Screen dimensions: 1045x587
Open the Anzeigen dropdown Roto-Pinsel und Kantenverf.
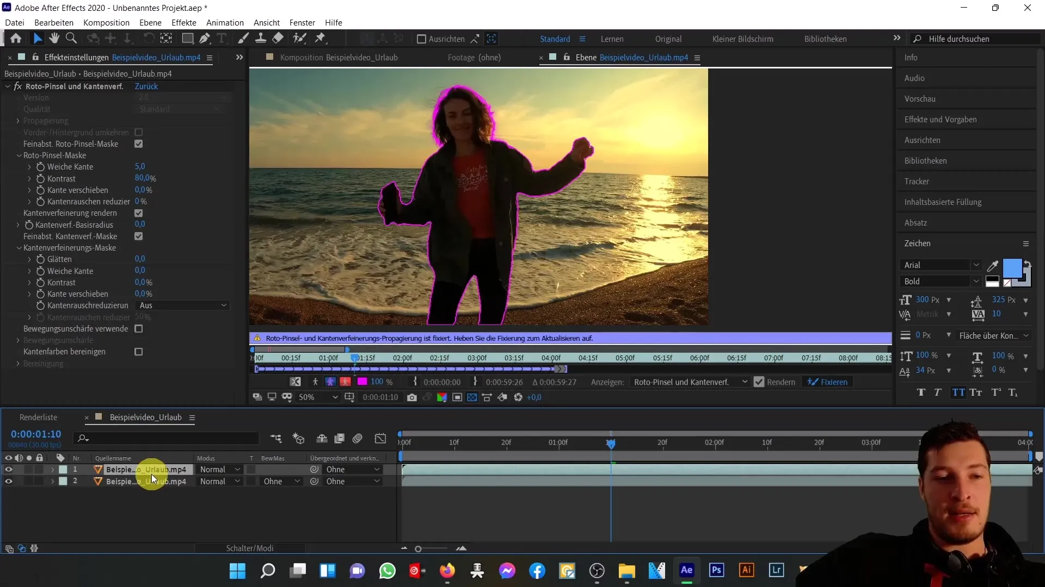(690, 382)
